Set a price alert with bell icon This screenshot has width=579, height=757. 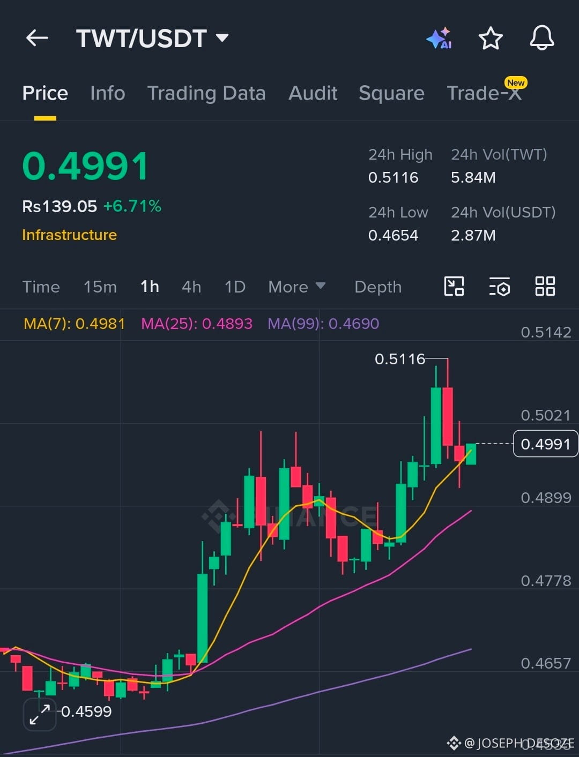(x=542, y=38)
